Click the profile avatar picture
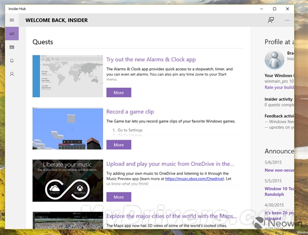Screen dimensions: 308x235 [x=275, y=60]
